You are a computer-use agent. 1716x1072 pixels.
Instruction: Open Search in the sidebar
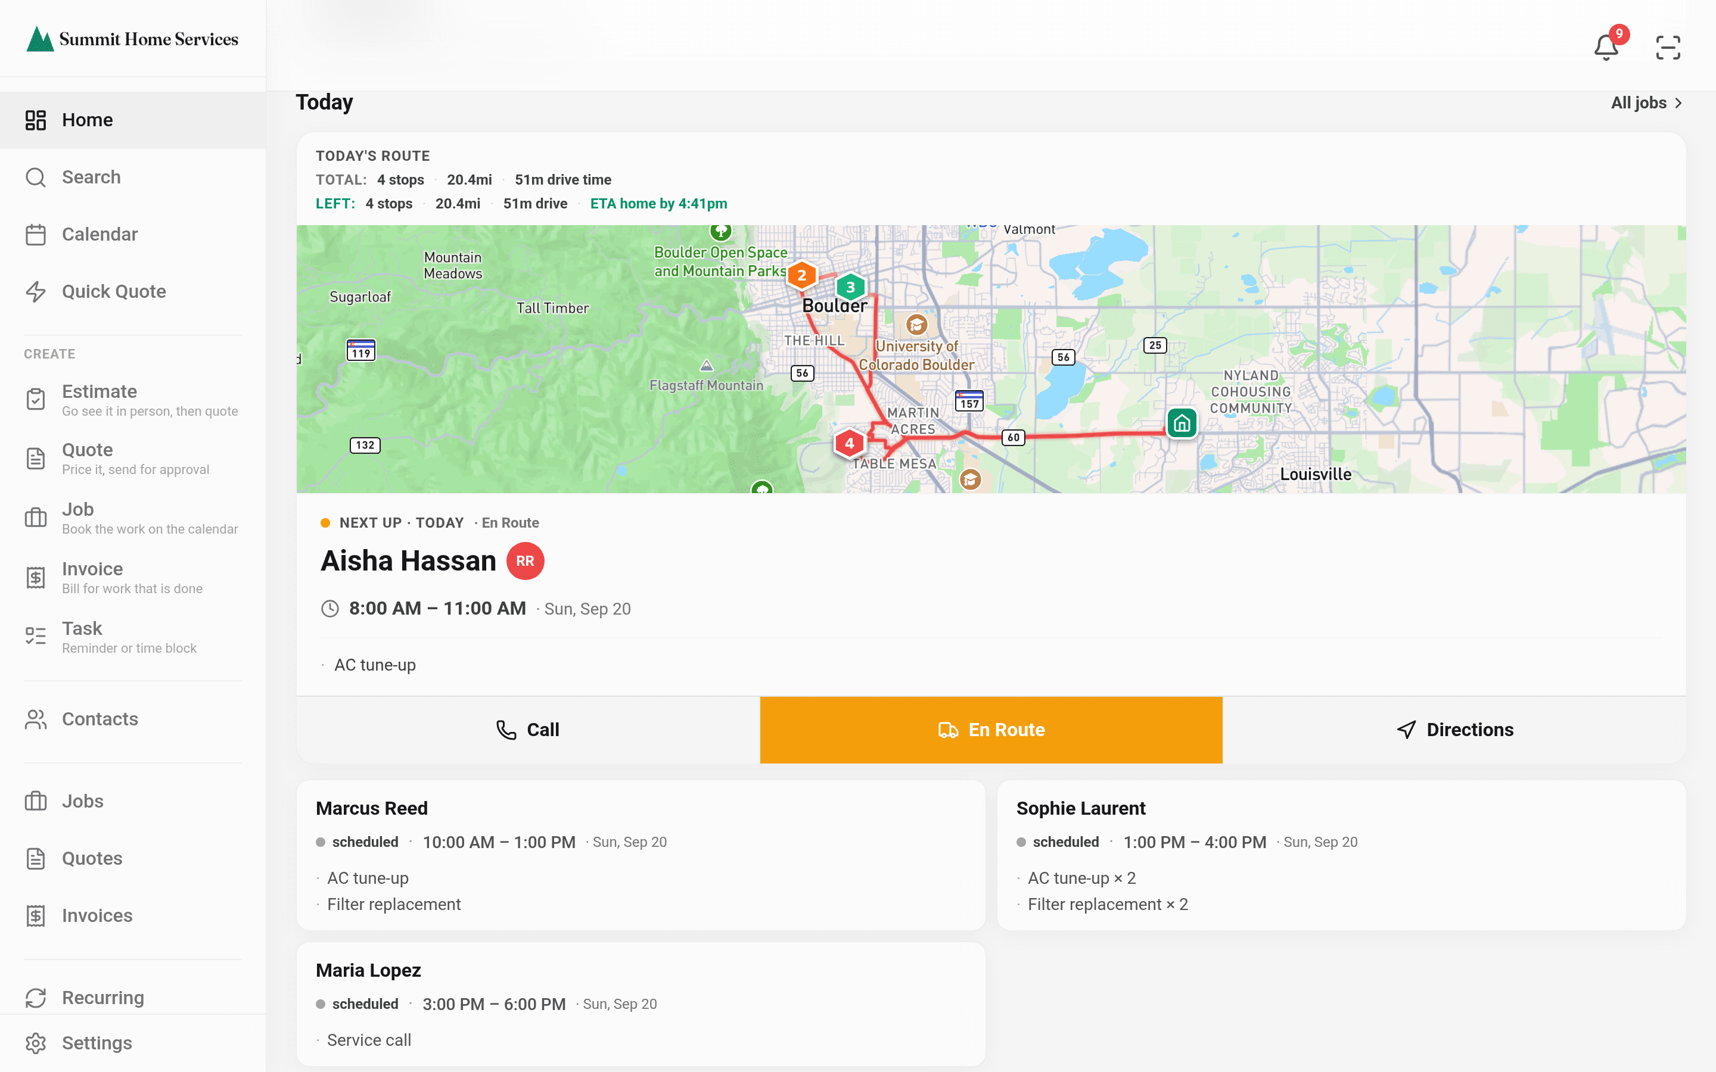click(x=133, y=177)
